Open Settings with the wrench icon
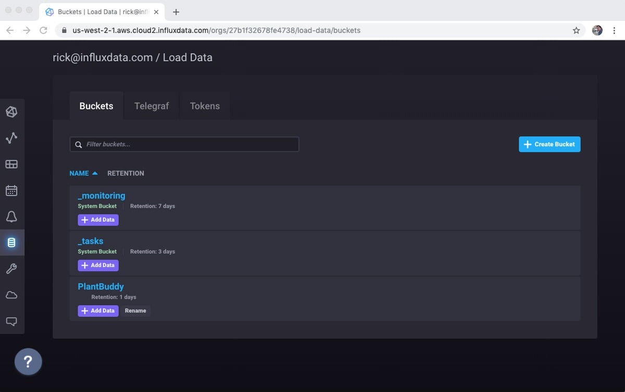Image resolution: width=625 pixels, height=392 pixels. point(12,269)
